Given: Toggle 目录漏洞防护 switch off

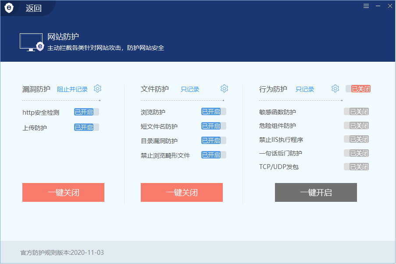Looking at the screenshot, I should tap(213, 141).
